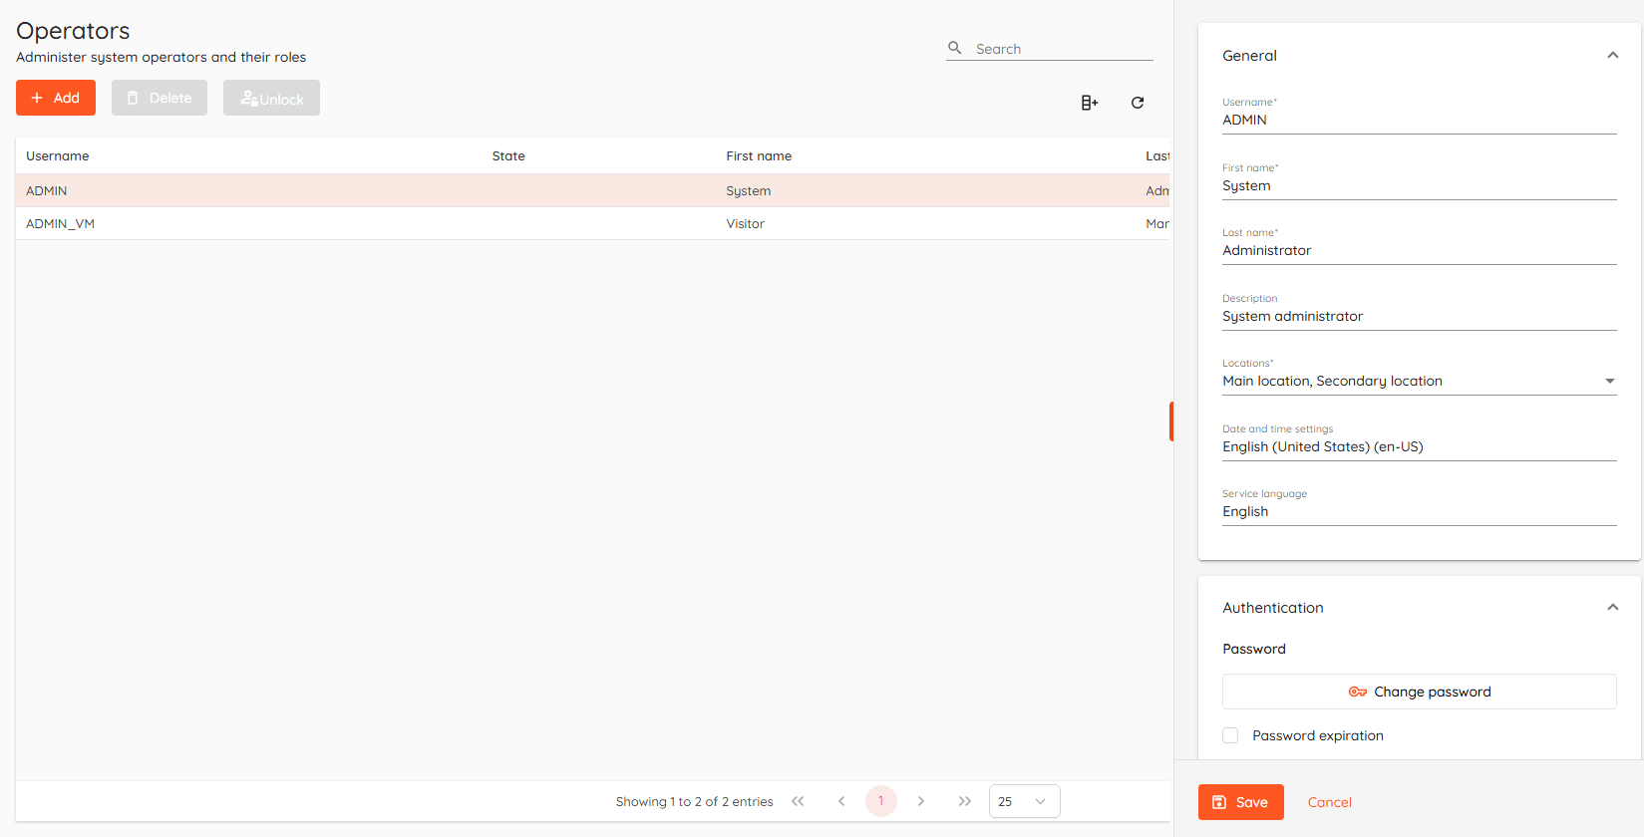Collapse the Authentication section
Viewport: 1644px width, 837px height.
tap(1612, 608)
